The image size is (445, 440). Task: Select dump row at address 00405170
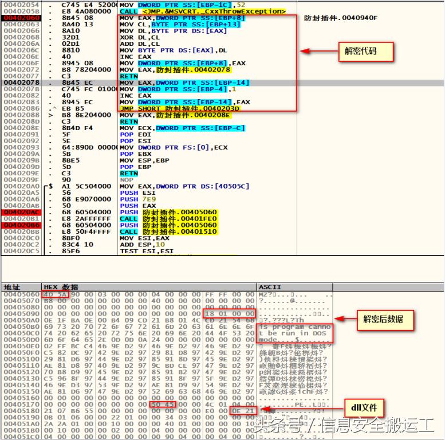[167, 404]
